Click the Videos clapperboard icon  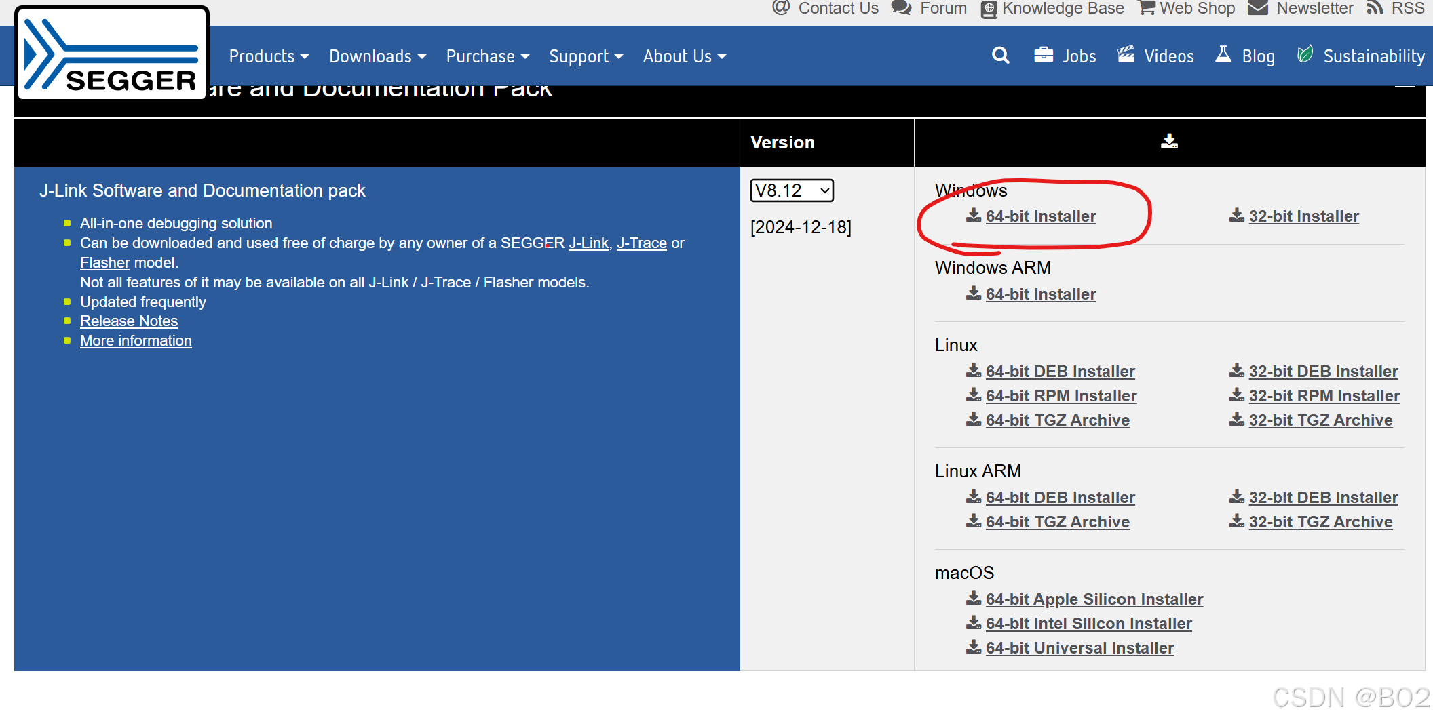[x=1126, y=54]
